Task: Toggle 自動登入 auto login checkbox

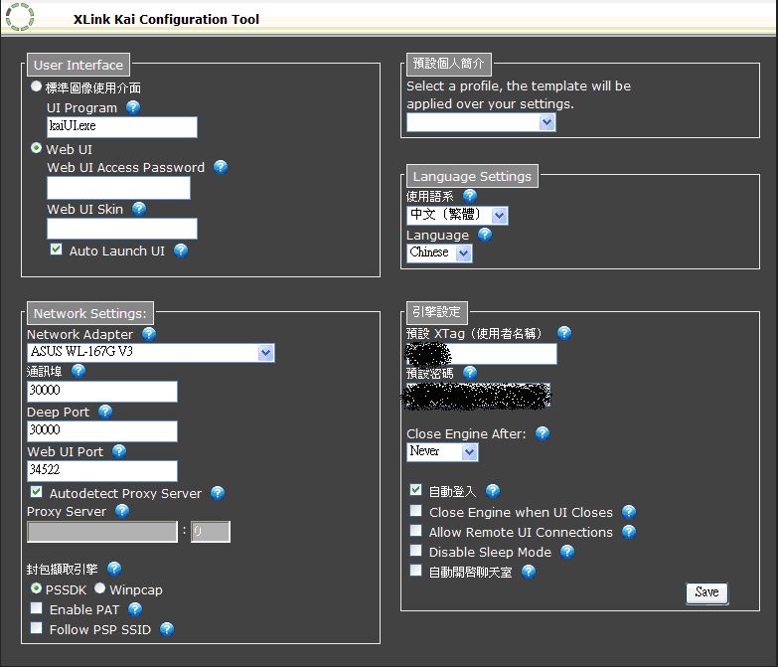Action: pos(415,490)
